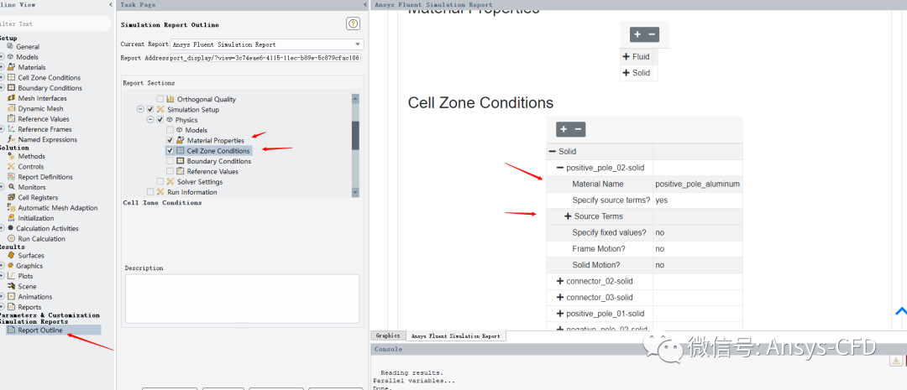
Task: Enable Run Information checkbox
Action: (x=150, y=192)
